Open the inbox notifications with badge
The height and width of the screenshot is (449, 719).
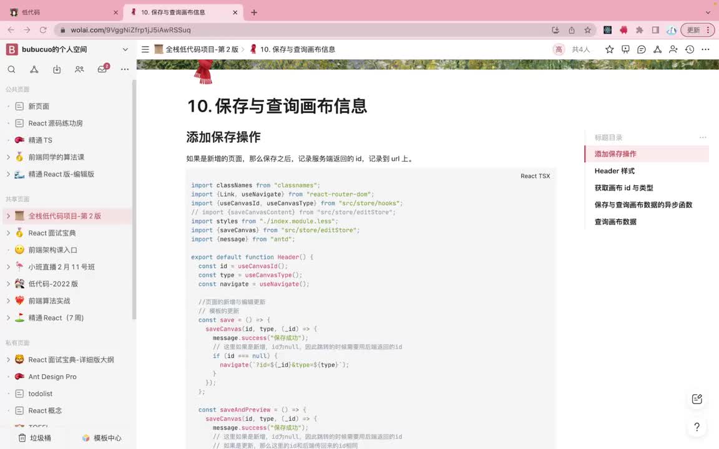103,69
